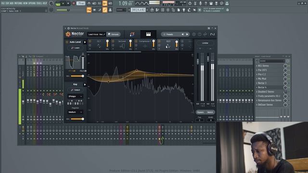Remove the EQ 1 module with its X
The width and height of the screenshot is (308, 173).
click(x=90, y=49)
